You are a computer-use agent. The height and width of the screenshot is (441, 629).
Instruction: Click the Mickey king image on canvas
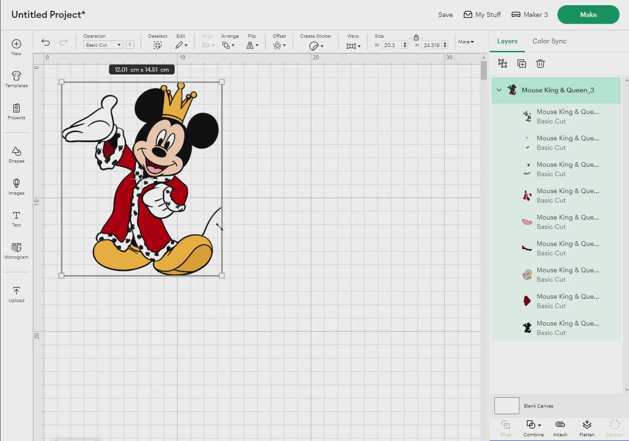[141, 179]
